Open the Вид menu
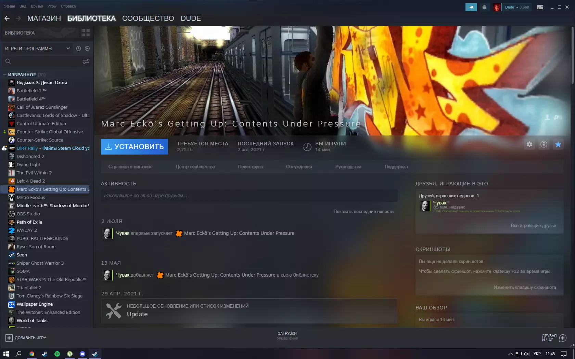 23,6
